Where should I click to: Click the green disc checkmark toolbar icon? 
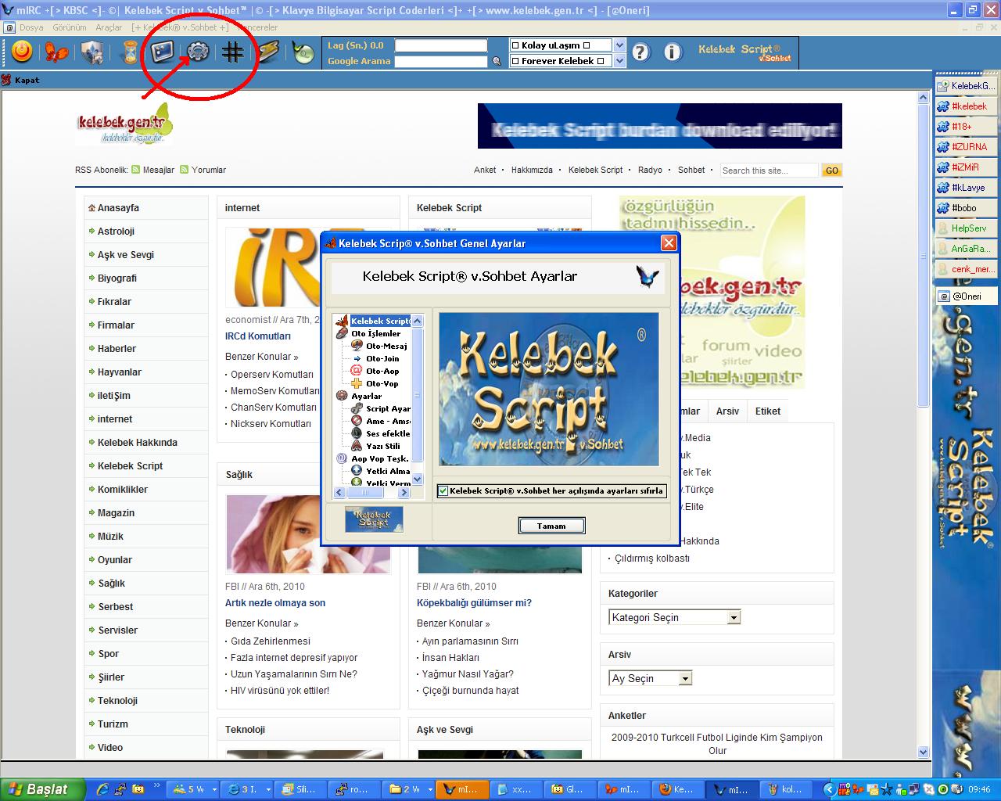coord(303,52)
